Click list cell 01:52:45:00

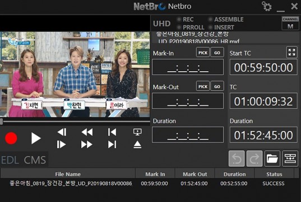point(194,183)
